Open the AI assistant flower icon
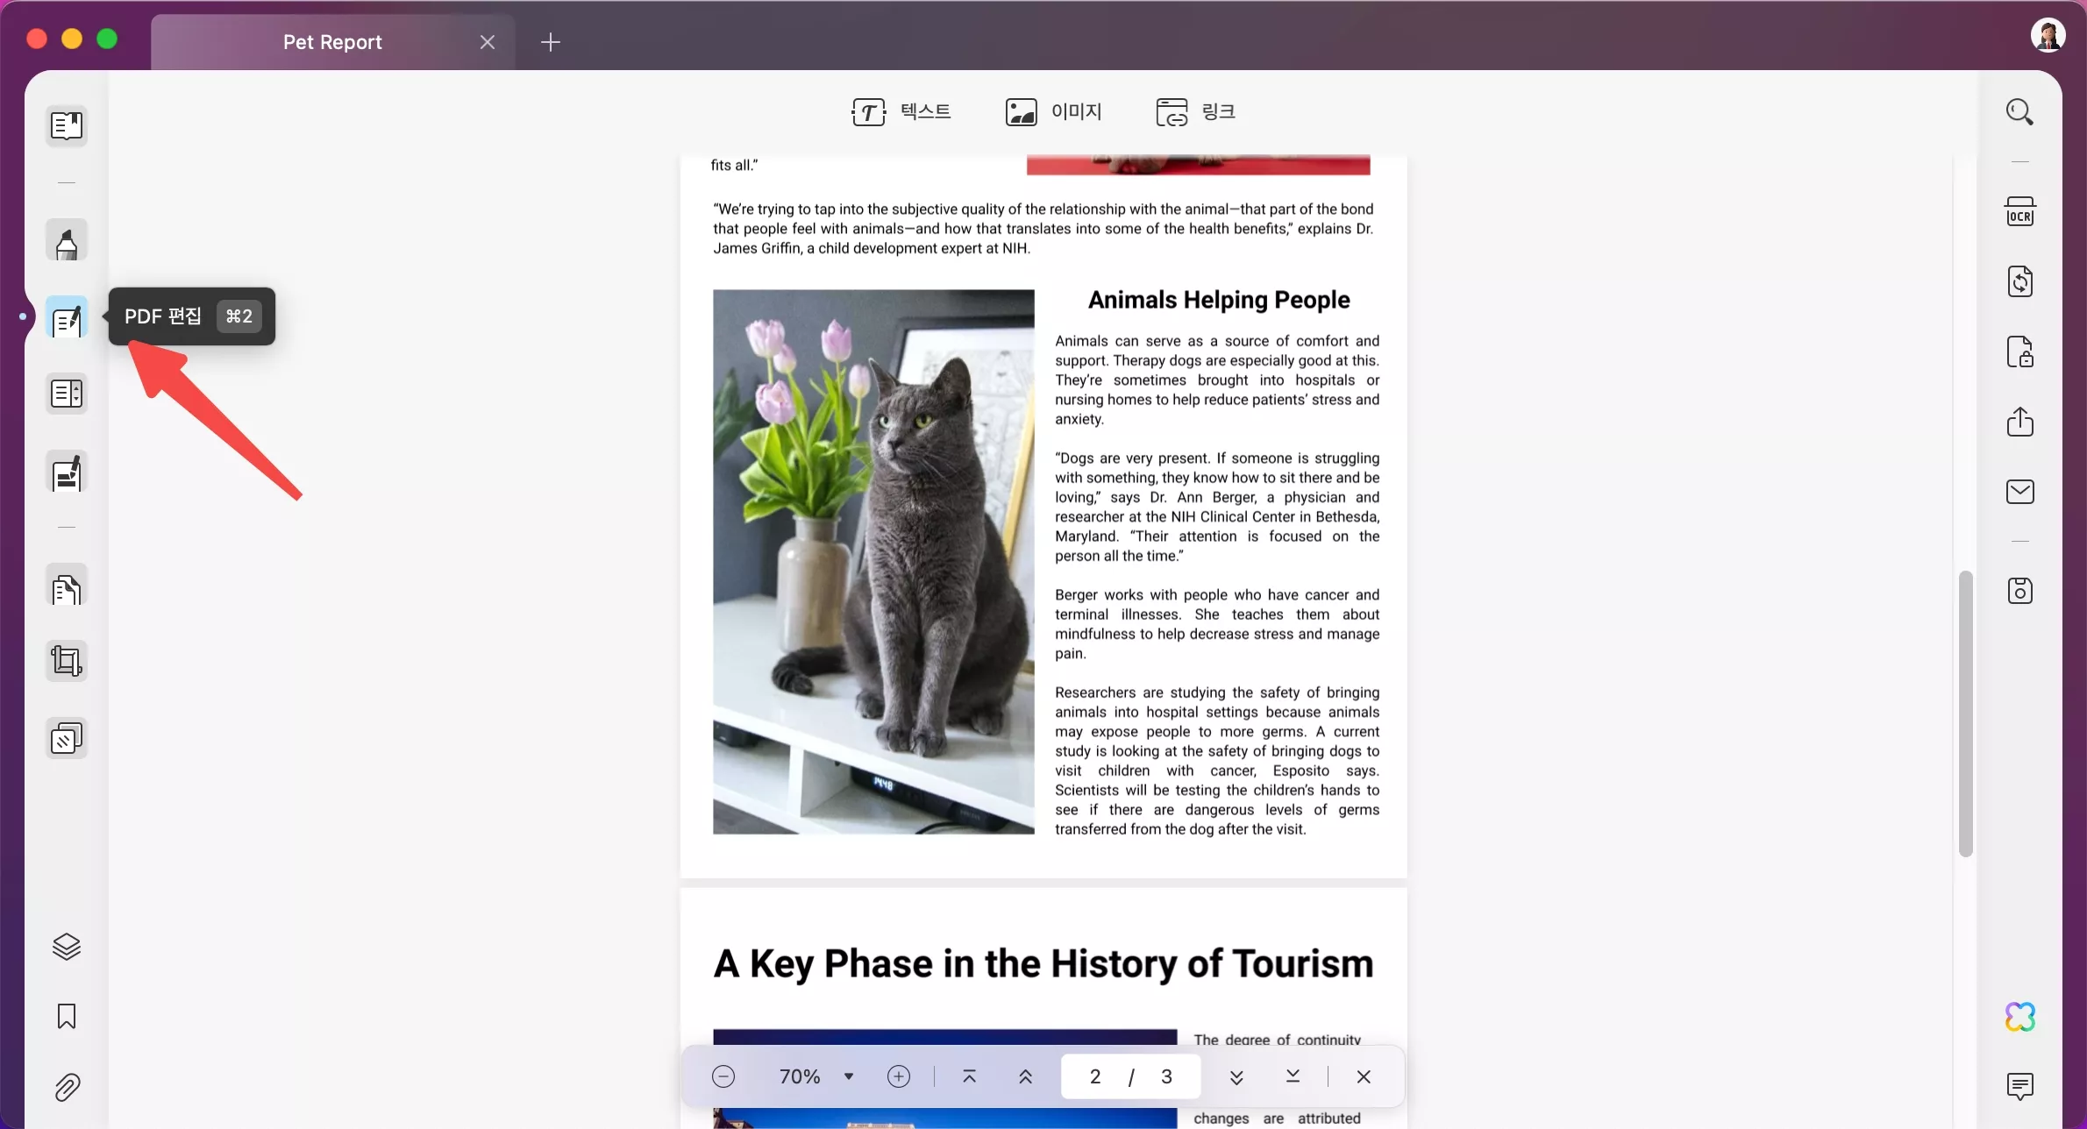The width and height of the screenshot is (2087, 1129). (2020, 1017)
